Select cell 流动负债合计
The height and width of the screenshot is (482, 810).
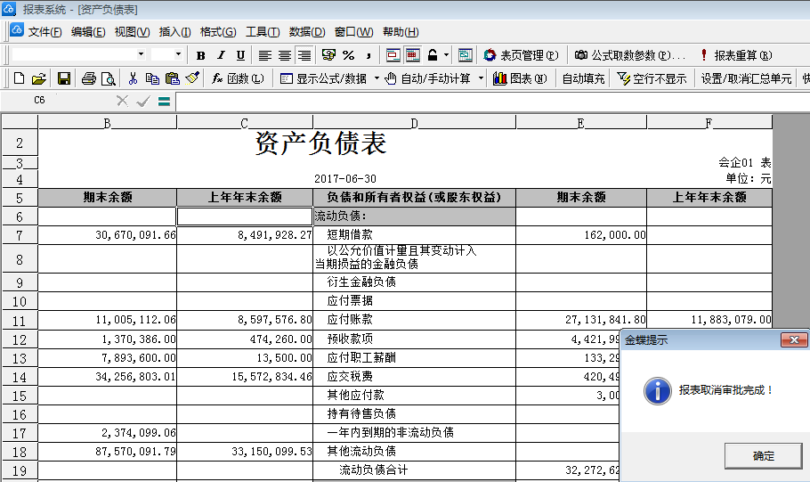pyautogui.click(x=414, y=470)
